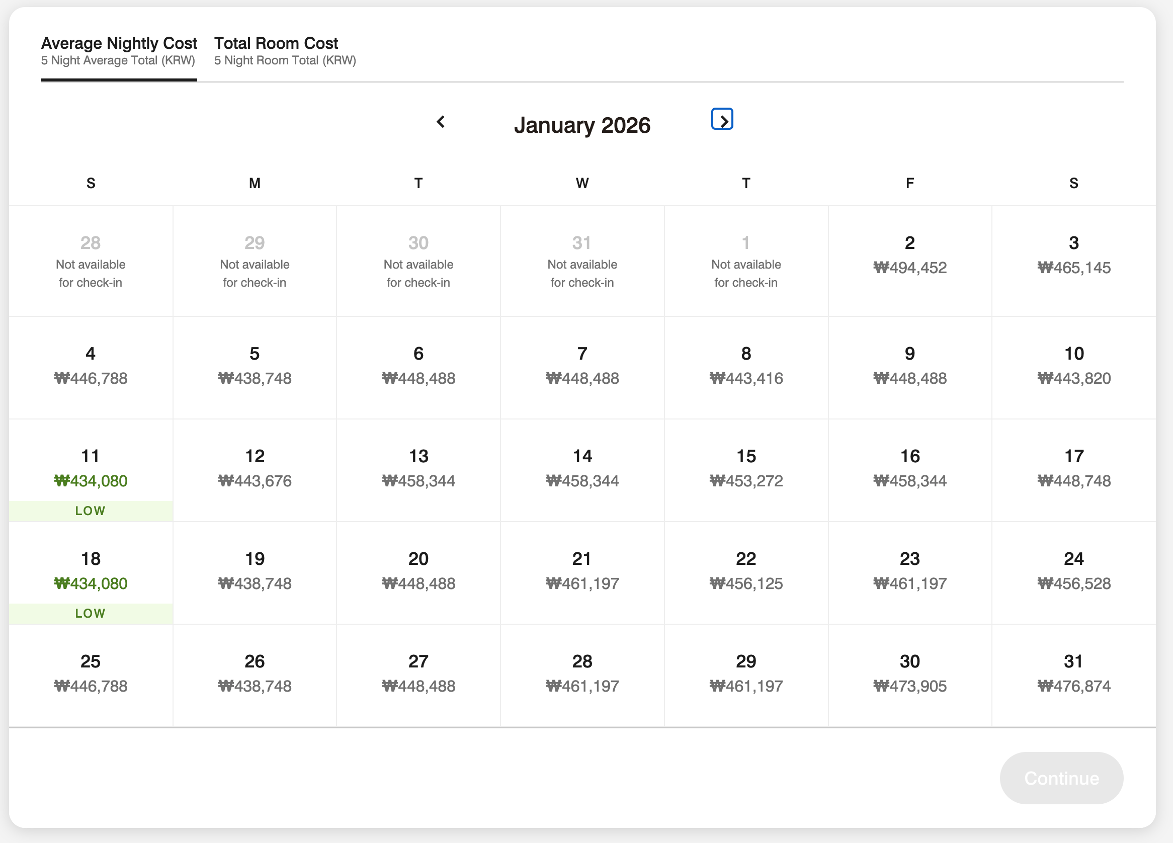1173x843 pixels.
Task: Choose January 15 at ₩453,272
Action: (x=746, y=469)
